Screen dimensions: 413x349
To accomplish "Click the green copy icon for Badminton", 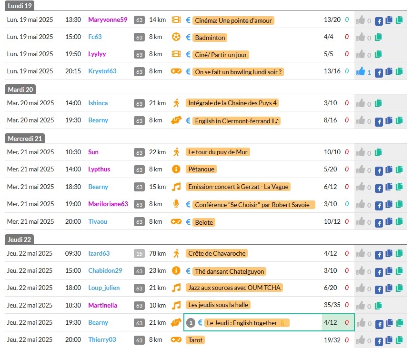I will pyautogui.click(x=378, y=37).
